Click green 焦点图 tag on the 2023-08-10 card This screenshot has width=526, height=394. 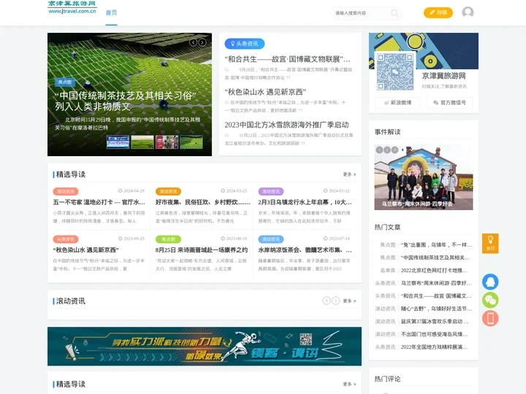(169, 239)
